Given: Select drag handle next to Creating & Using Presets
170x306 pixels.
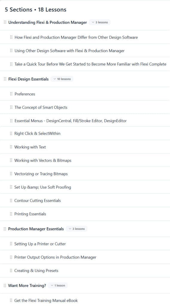Looking at the screenshot, I should [11, 270].
